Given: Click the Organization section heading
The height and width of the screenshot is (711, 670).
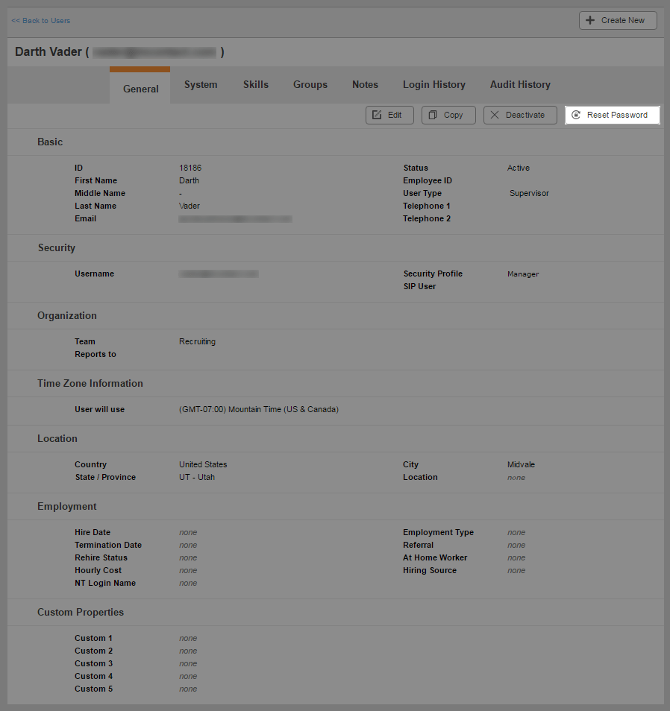Looking at the screenshot, I should [66, 315].
